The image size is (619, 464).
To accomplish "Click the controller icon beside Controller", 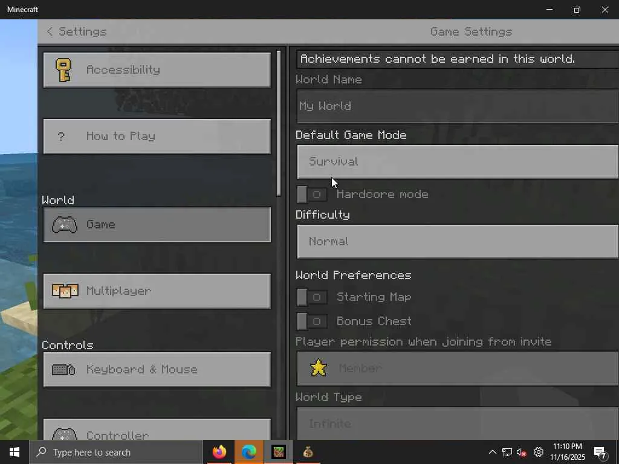I will click(x=64, y=434).
